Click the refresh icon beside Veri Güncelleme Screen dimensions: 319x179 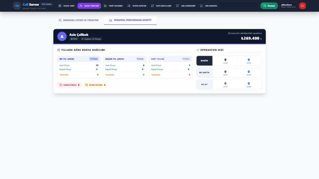tap(152, 6)
